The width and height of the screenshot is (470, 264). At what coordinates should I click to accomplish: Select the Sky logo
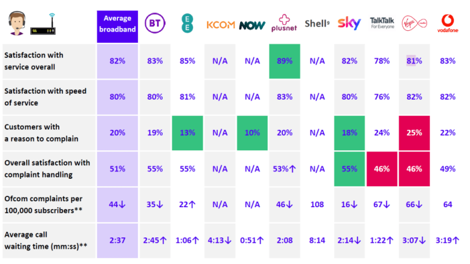pos(349,24)
